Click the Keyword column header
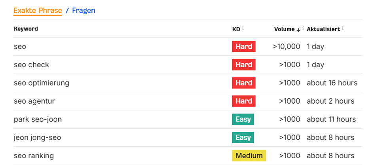This screenshot has width=372, height=165. point(26,29)
